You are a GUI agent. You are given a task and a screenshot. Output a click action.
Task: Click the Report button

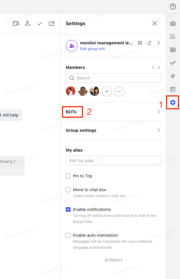[113, 260]
